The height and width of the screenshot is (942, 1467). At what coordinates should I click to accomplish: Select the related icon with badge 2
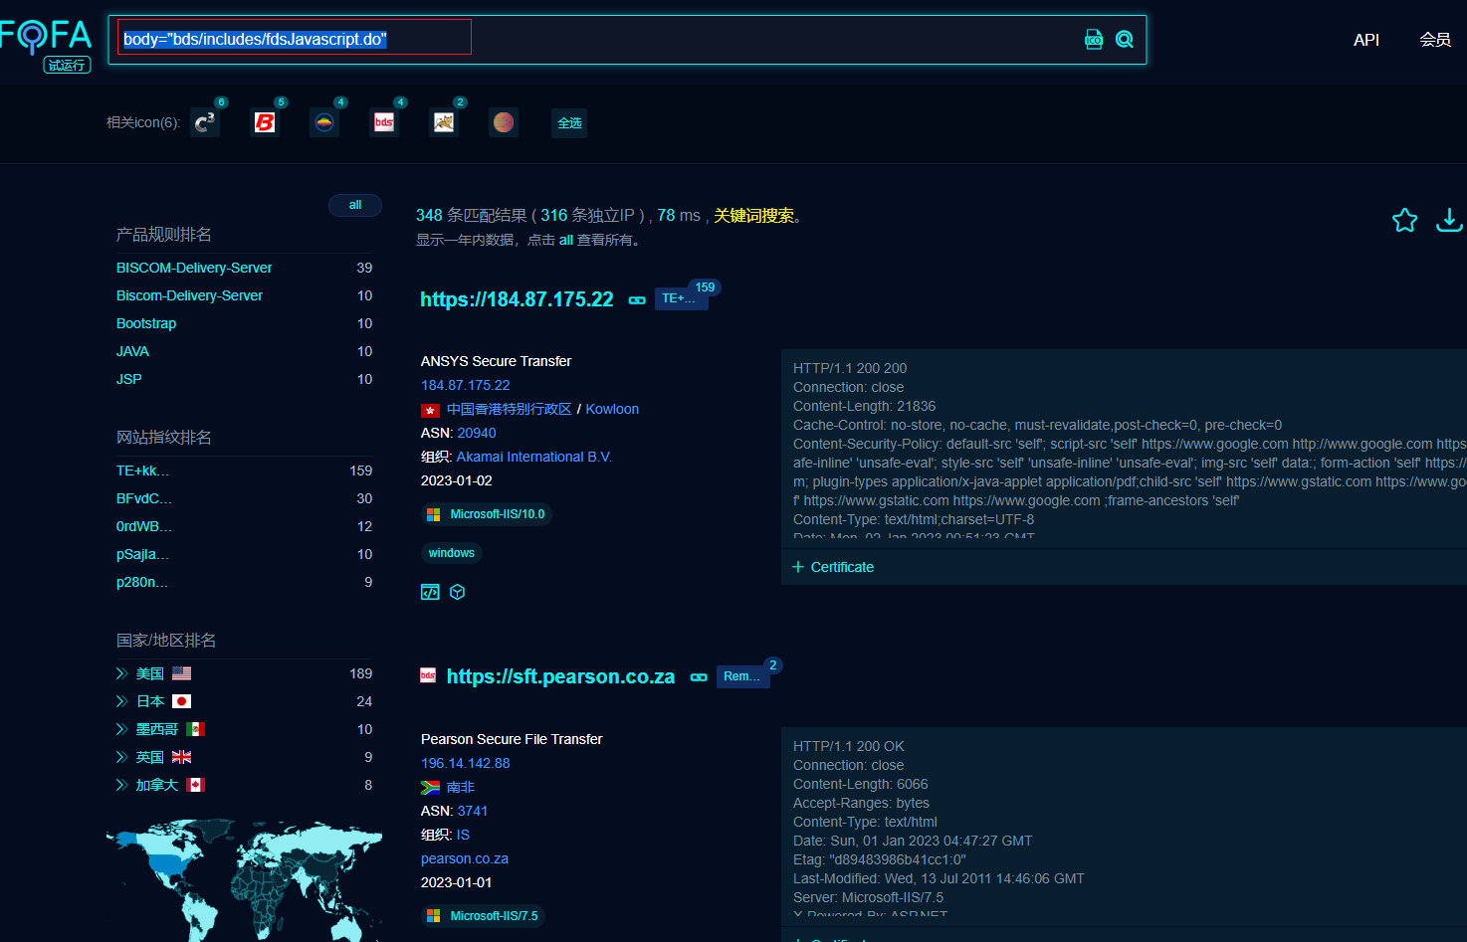[444, 122]
